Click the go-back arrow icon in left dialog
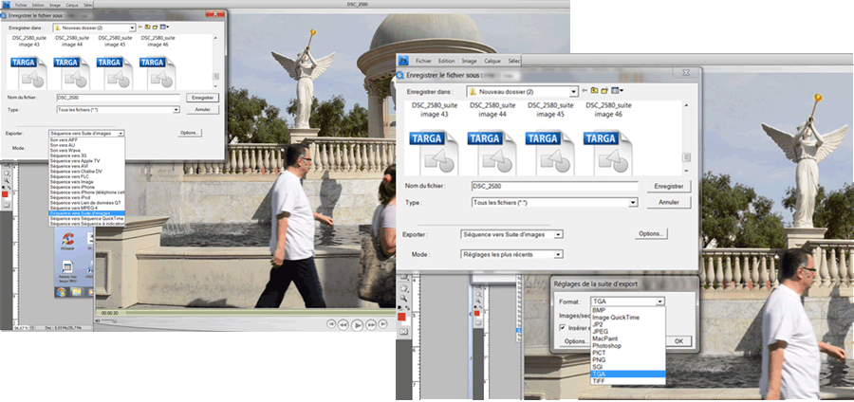 (141, 27)
